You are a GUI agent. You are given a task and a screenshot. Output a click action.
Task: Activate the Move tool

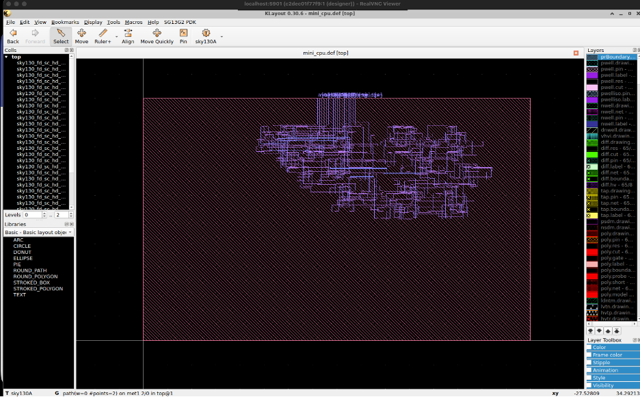pos(81,36)
